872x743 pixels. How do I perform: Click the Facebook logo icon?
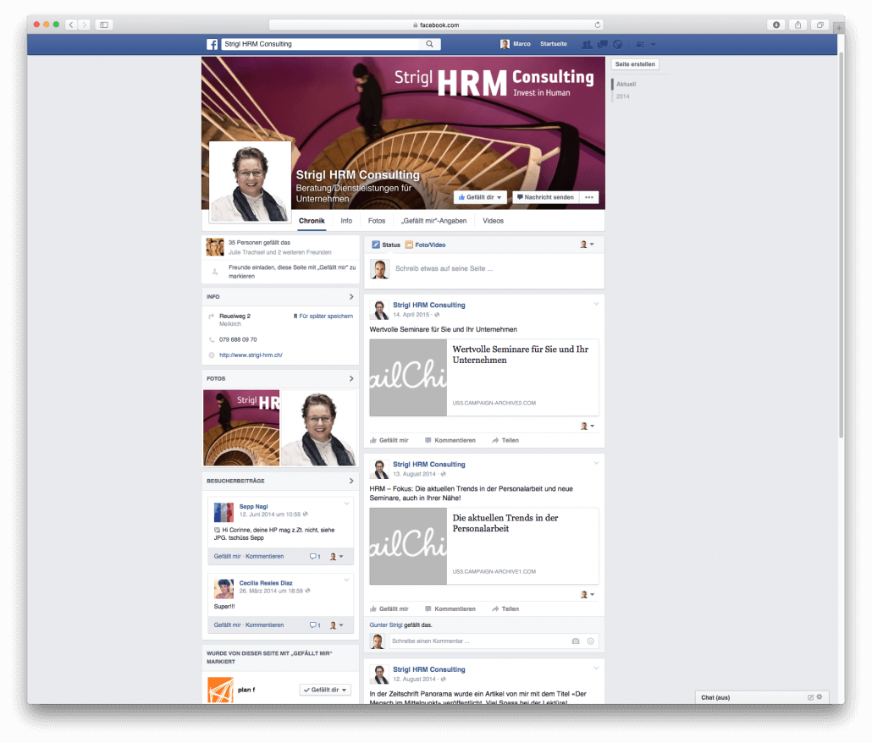212,44
